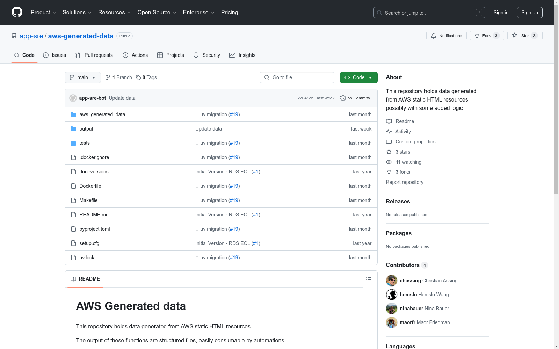Click Report repository link
Screen dimensions: 559x349
coord(405,182)
